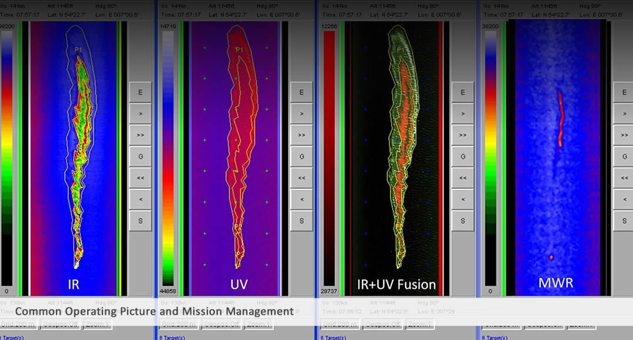Click the G button in the UV panel
633x340 pixels.
click(301, 156)
